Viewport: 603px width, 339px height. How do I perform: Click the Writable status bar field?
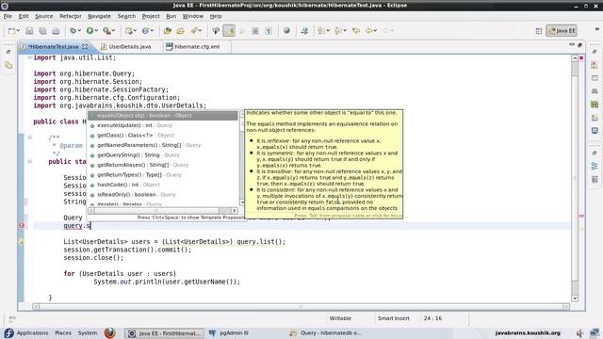click(340, 318)
